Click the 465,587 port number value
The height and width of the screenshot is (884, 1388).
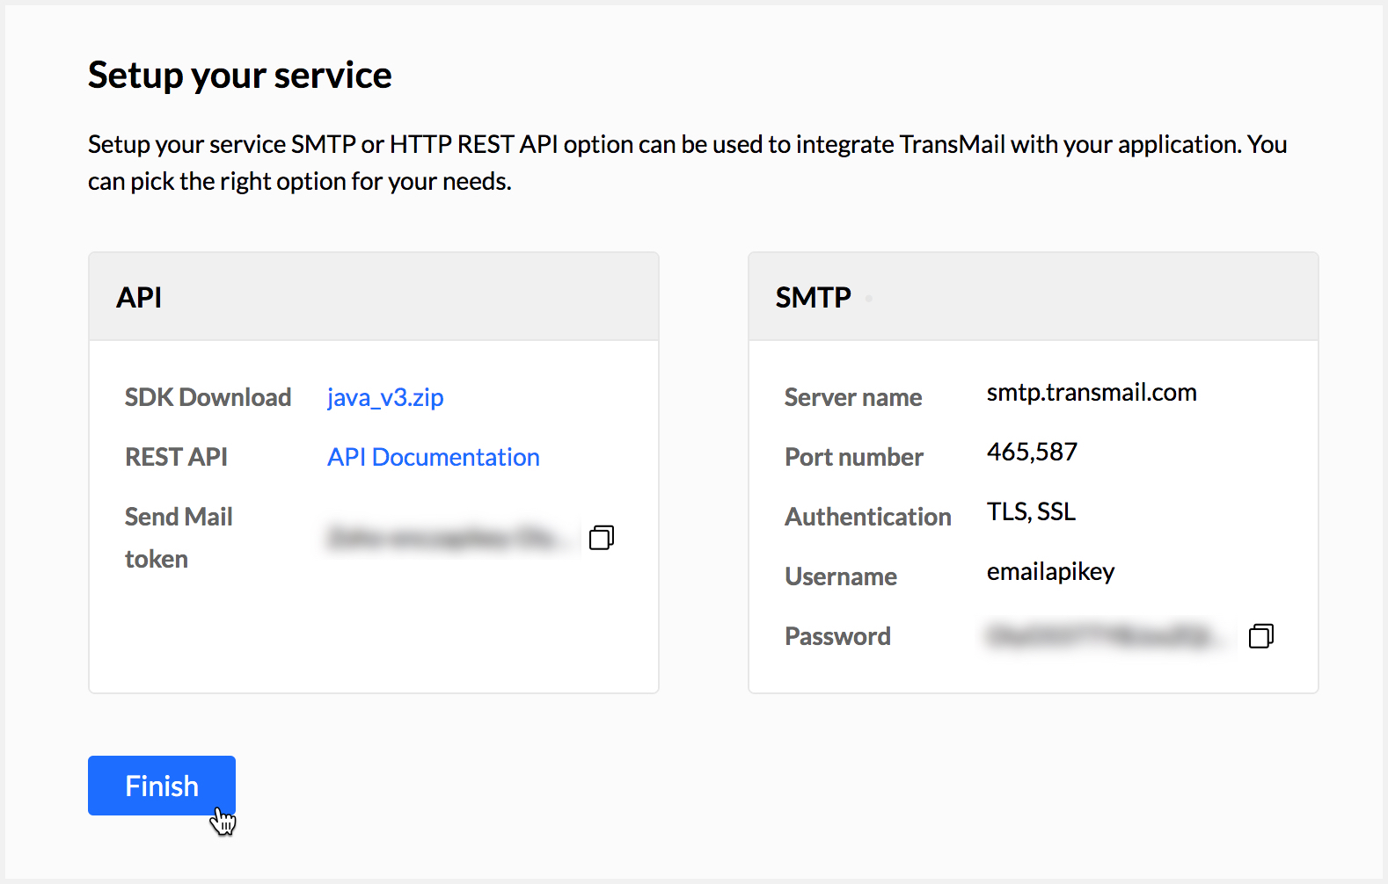(1032, 452)
